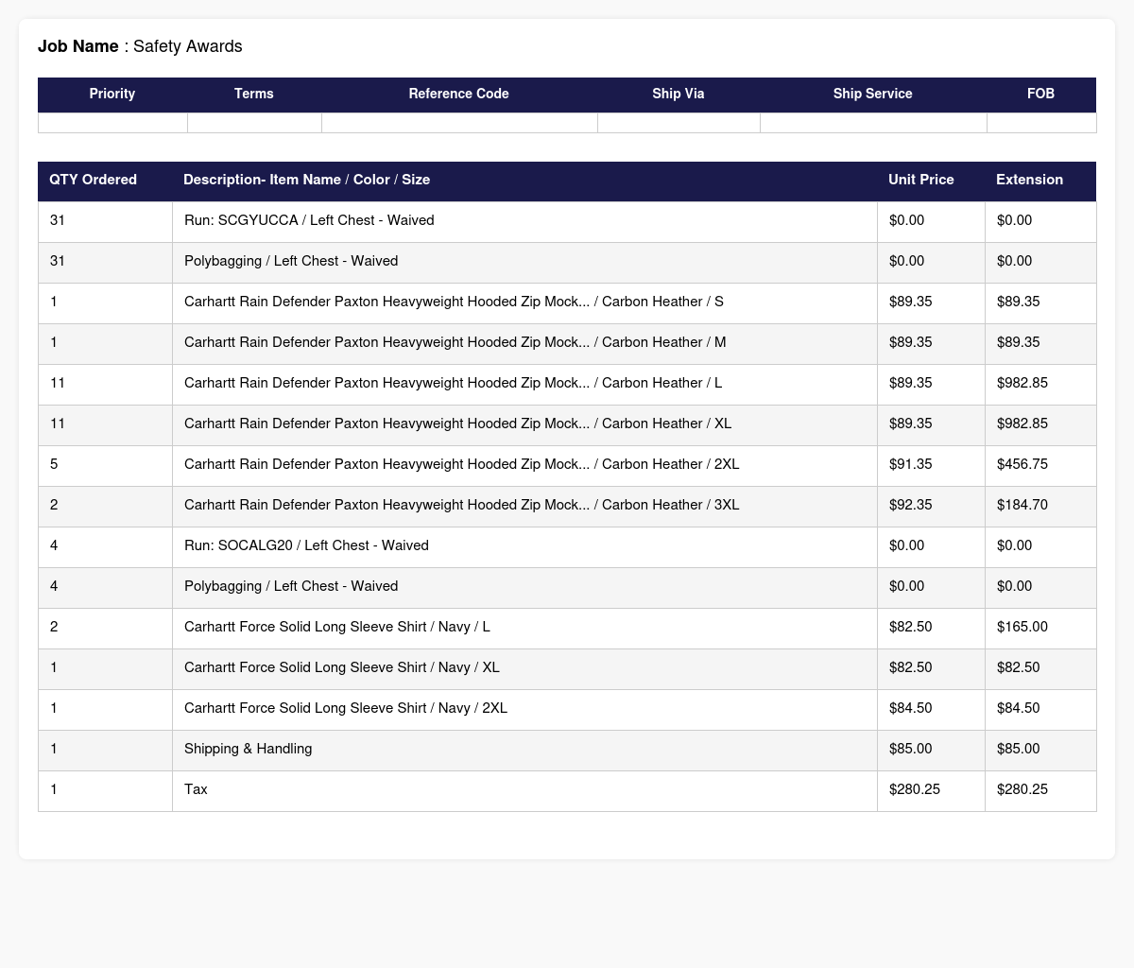1134x968 pixels.
Task: Click the Ship Service column header
Action: [x=873, y=95]
